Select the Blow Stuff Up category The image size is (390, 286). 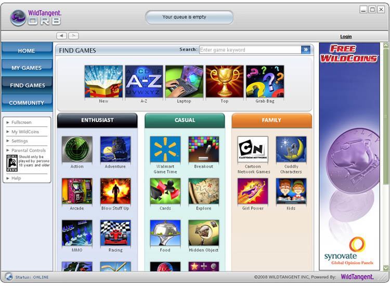pos(115,191)
